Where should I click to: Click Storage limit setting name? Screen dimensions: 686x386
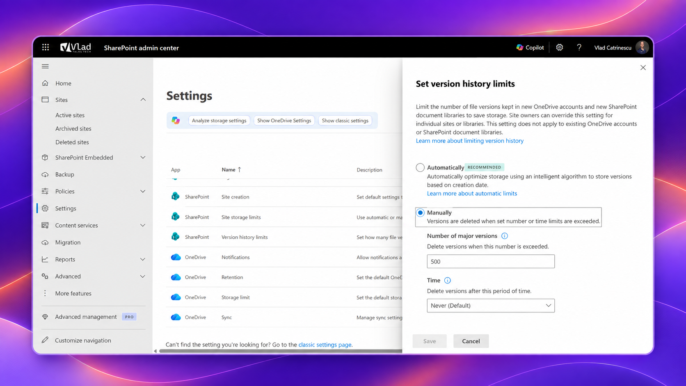(x=236, y=297)
